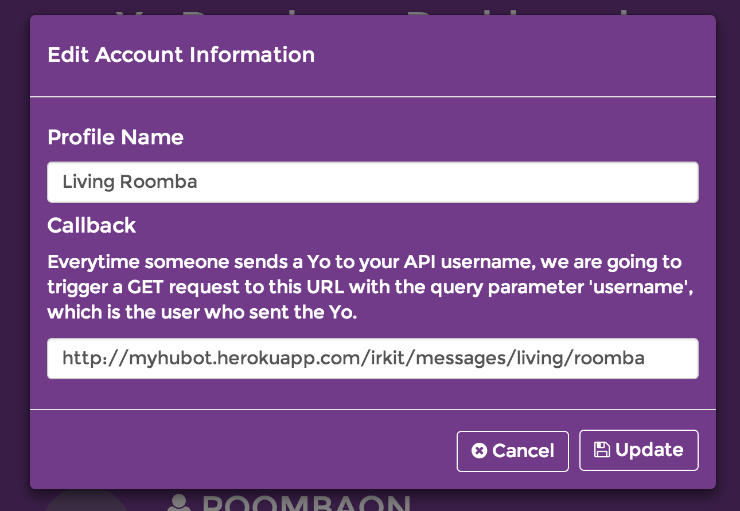Click the 'Profile Name' label
The image size is (740, 511).
tap(115, 137)
